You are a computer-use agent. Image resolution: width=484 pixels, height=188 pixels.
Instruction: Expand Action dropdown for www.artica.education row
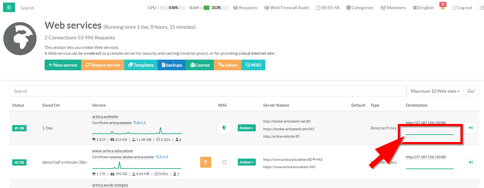(x=247, y=162)
